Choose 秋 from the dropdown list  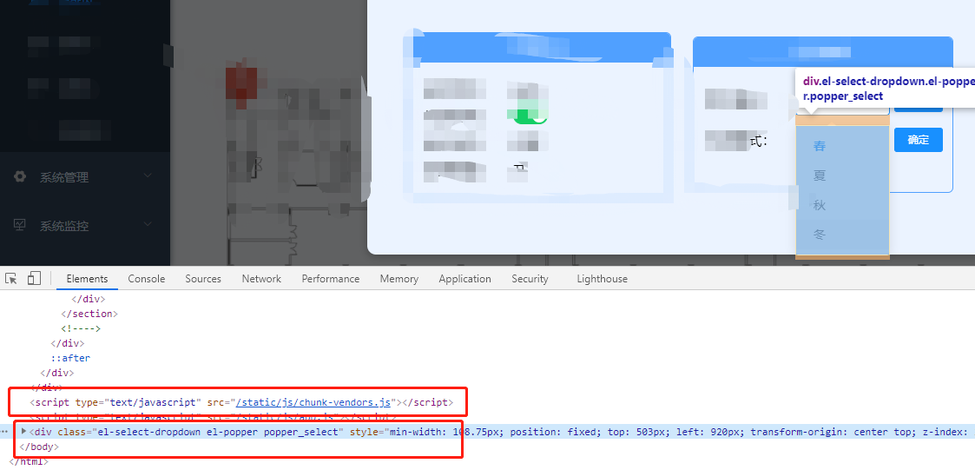842,205
